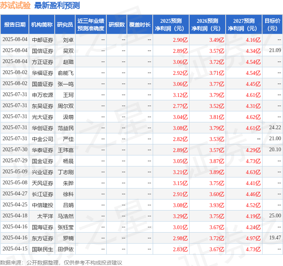
Task: Select 华福证券 institution cell
Action: (x=43, y=73)
